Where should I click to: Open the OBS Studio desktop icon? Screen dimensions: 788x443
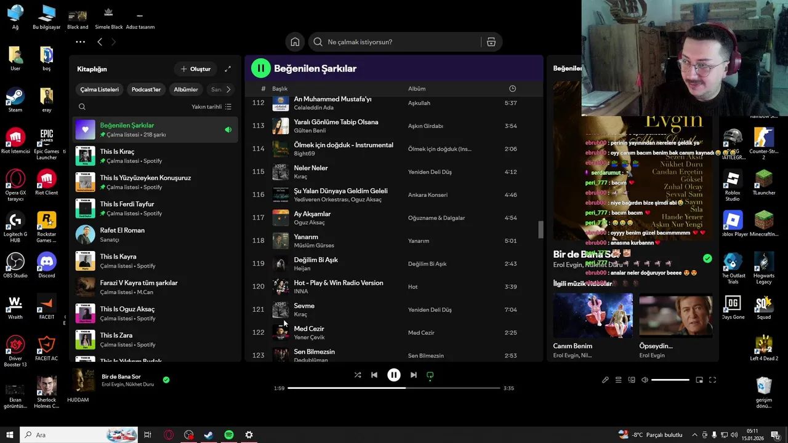coord(15,266)
